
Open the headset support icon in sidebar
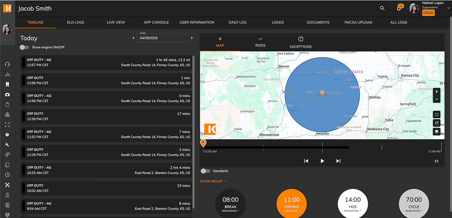pos(7,64)
